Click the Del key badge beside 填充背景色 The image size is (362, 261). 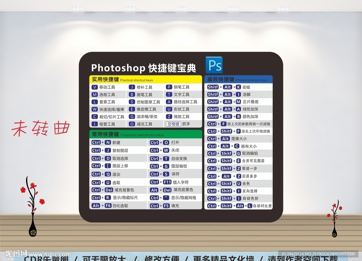point(109,190)
